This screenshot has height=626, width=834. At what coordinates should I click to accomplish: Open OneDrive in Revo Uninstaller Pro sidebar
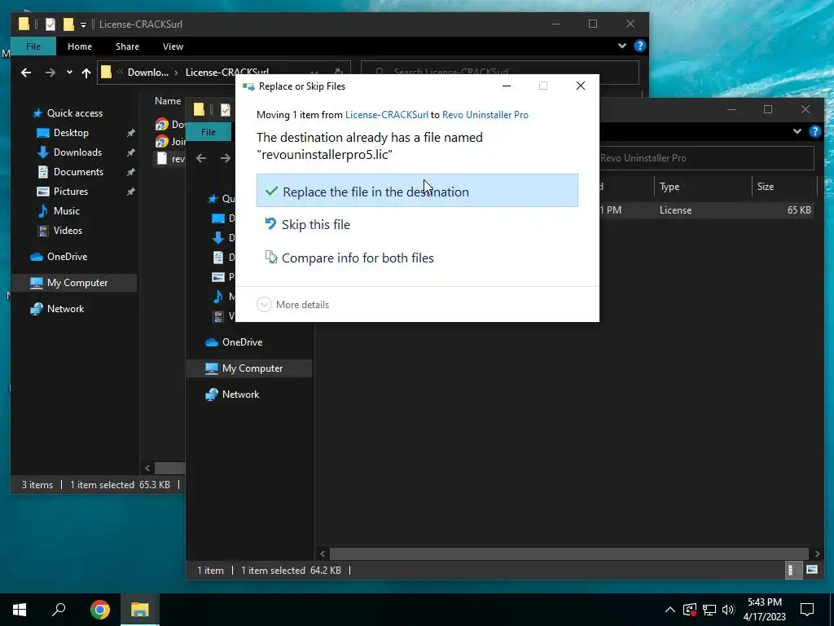(x=242, y=342)
